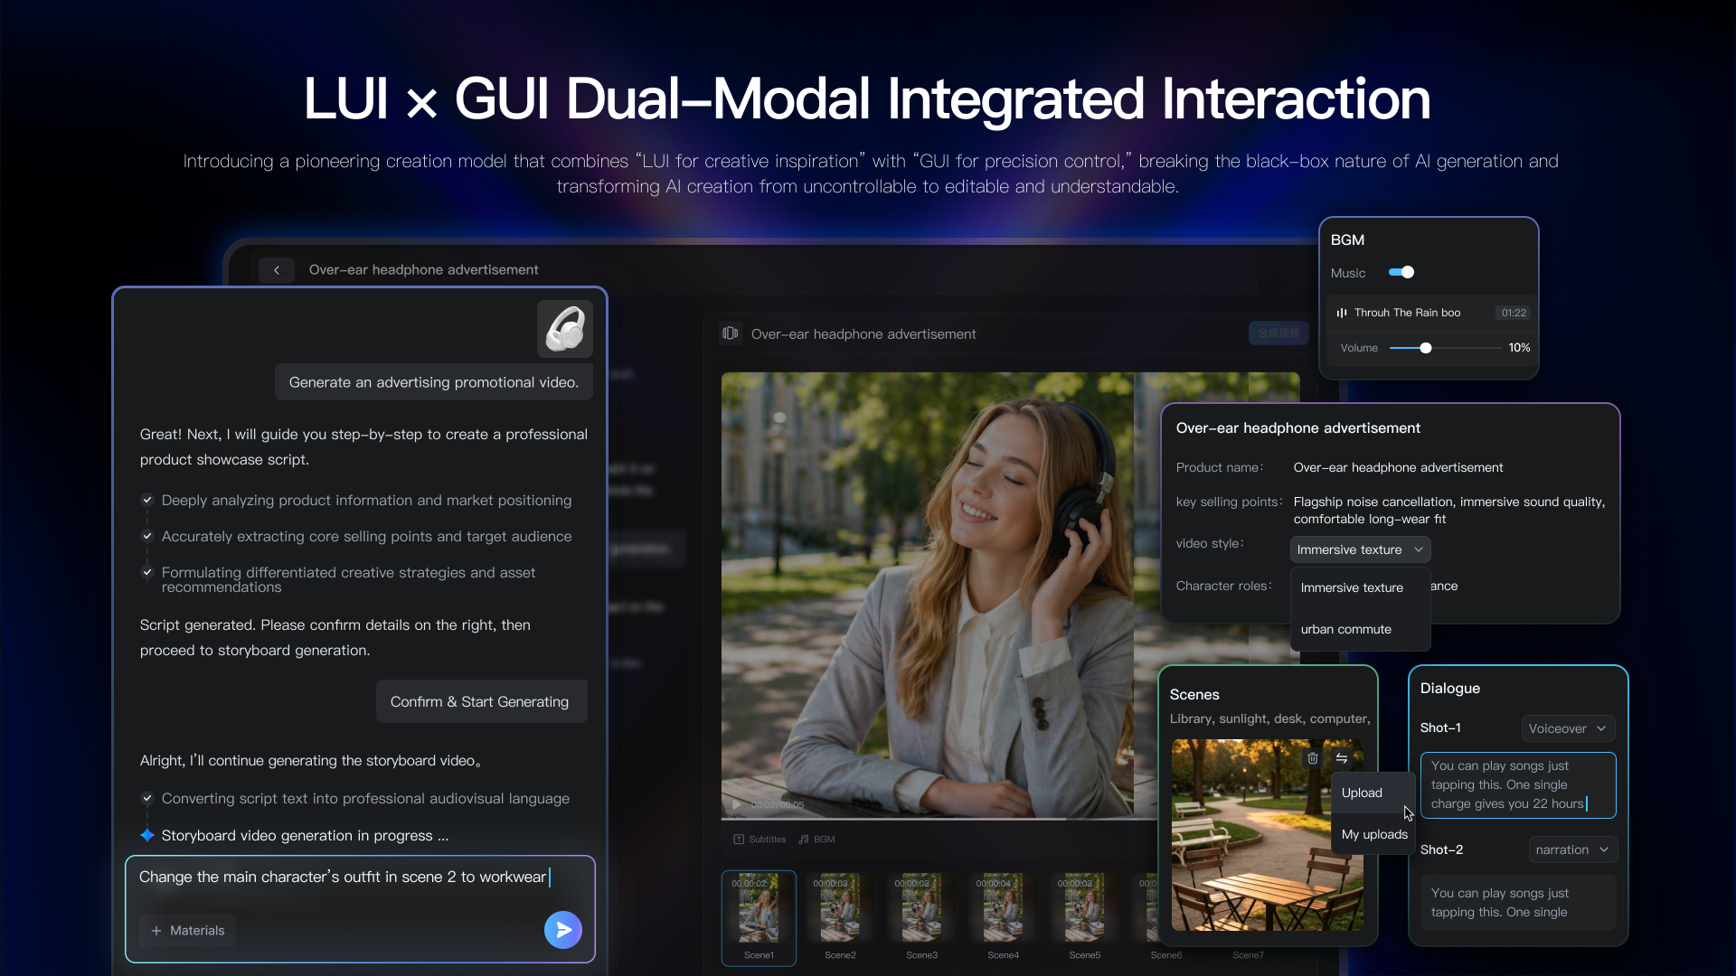Select urban commute from style list
The width and height of the screenshot is (1736, 976).
1345,629
